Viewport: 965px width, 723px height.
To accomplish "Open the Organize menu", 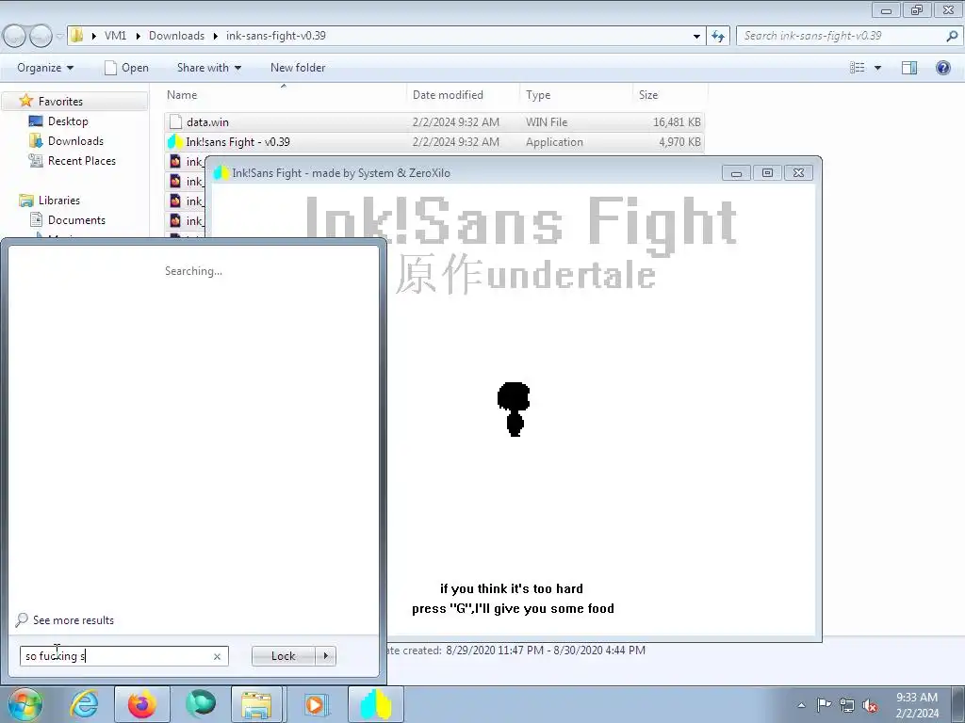I will tap(45, 68).
